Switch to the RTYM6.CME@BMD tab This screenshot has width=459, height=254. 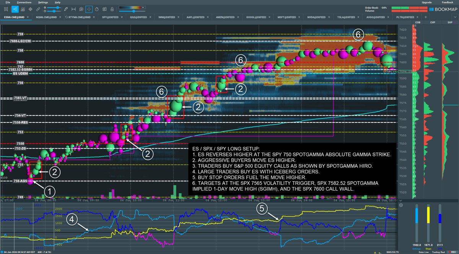pos(80,17)
